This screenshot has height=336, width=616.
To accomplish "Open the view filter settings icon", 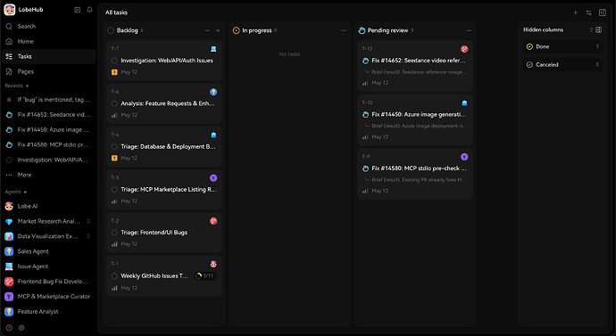I will 588,12.
